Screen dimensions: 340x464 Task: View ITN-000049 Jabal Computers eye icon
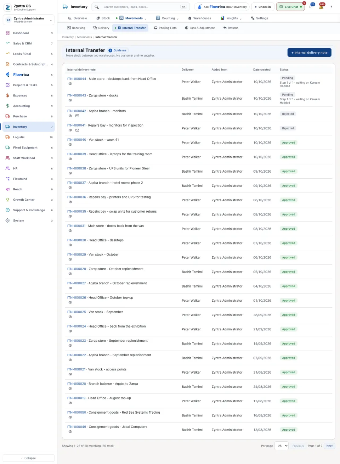tap(70, 432)
